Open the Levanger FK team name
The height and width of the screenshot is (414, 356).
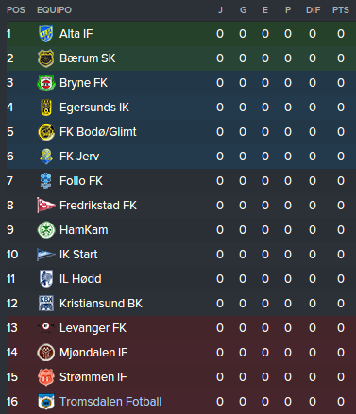pos(93,328)
